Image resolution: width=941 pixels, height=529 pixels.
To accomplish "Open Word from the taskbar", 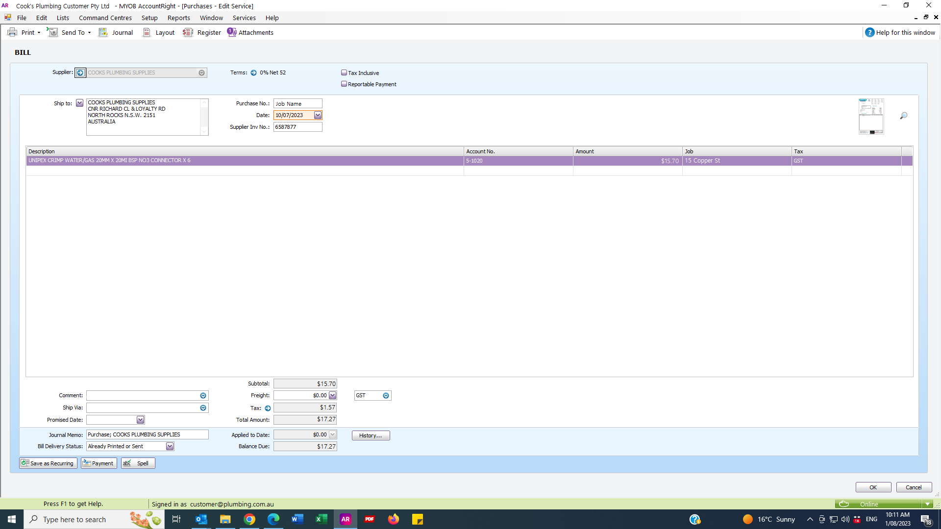I will [x=297, y=519].
